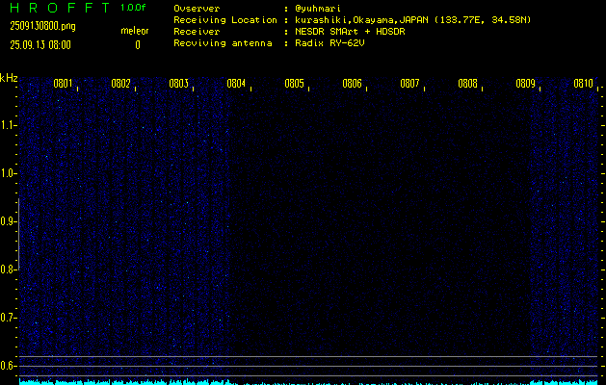The height and width of the screenshot is (385, 606).
Task: Click the 0805 time marker
Action: point(294,84)
